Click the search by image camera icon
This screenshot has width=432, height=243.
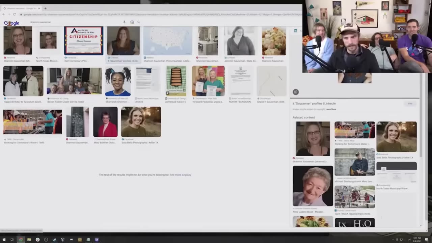pyautogui.click(x=132, y=22)
